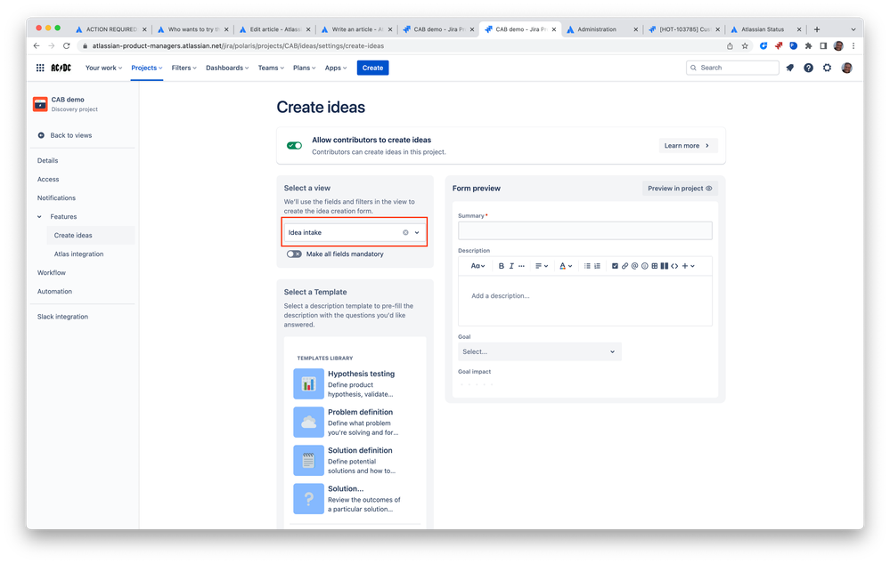Image resolution: width=890 pixels, height=564 pixels.
Task: Open Automation settings
Action: [54, 292]
